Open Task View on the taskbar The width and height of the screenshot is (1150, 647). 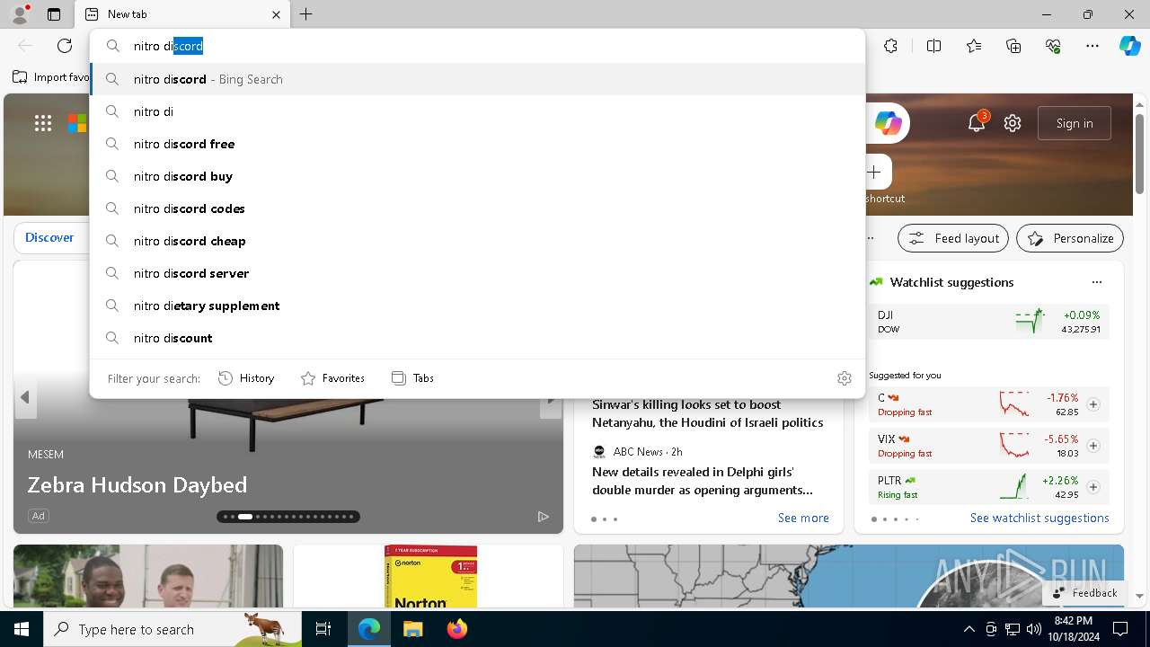tap(323, 629)
